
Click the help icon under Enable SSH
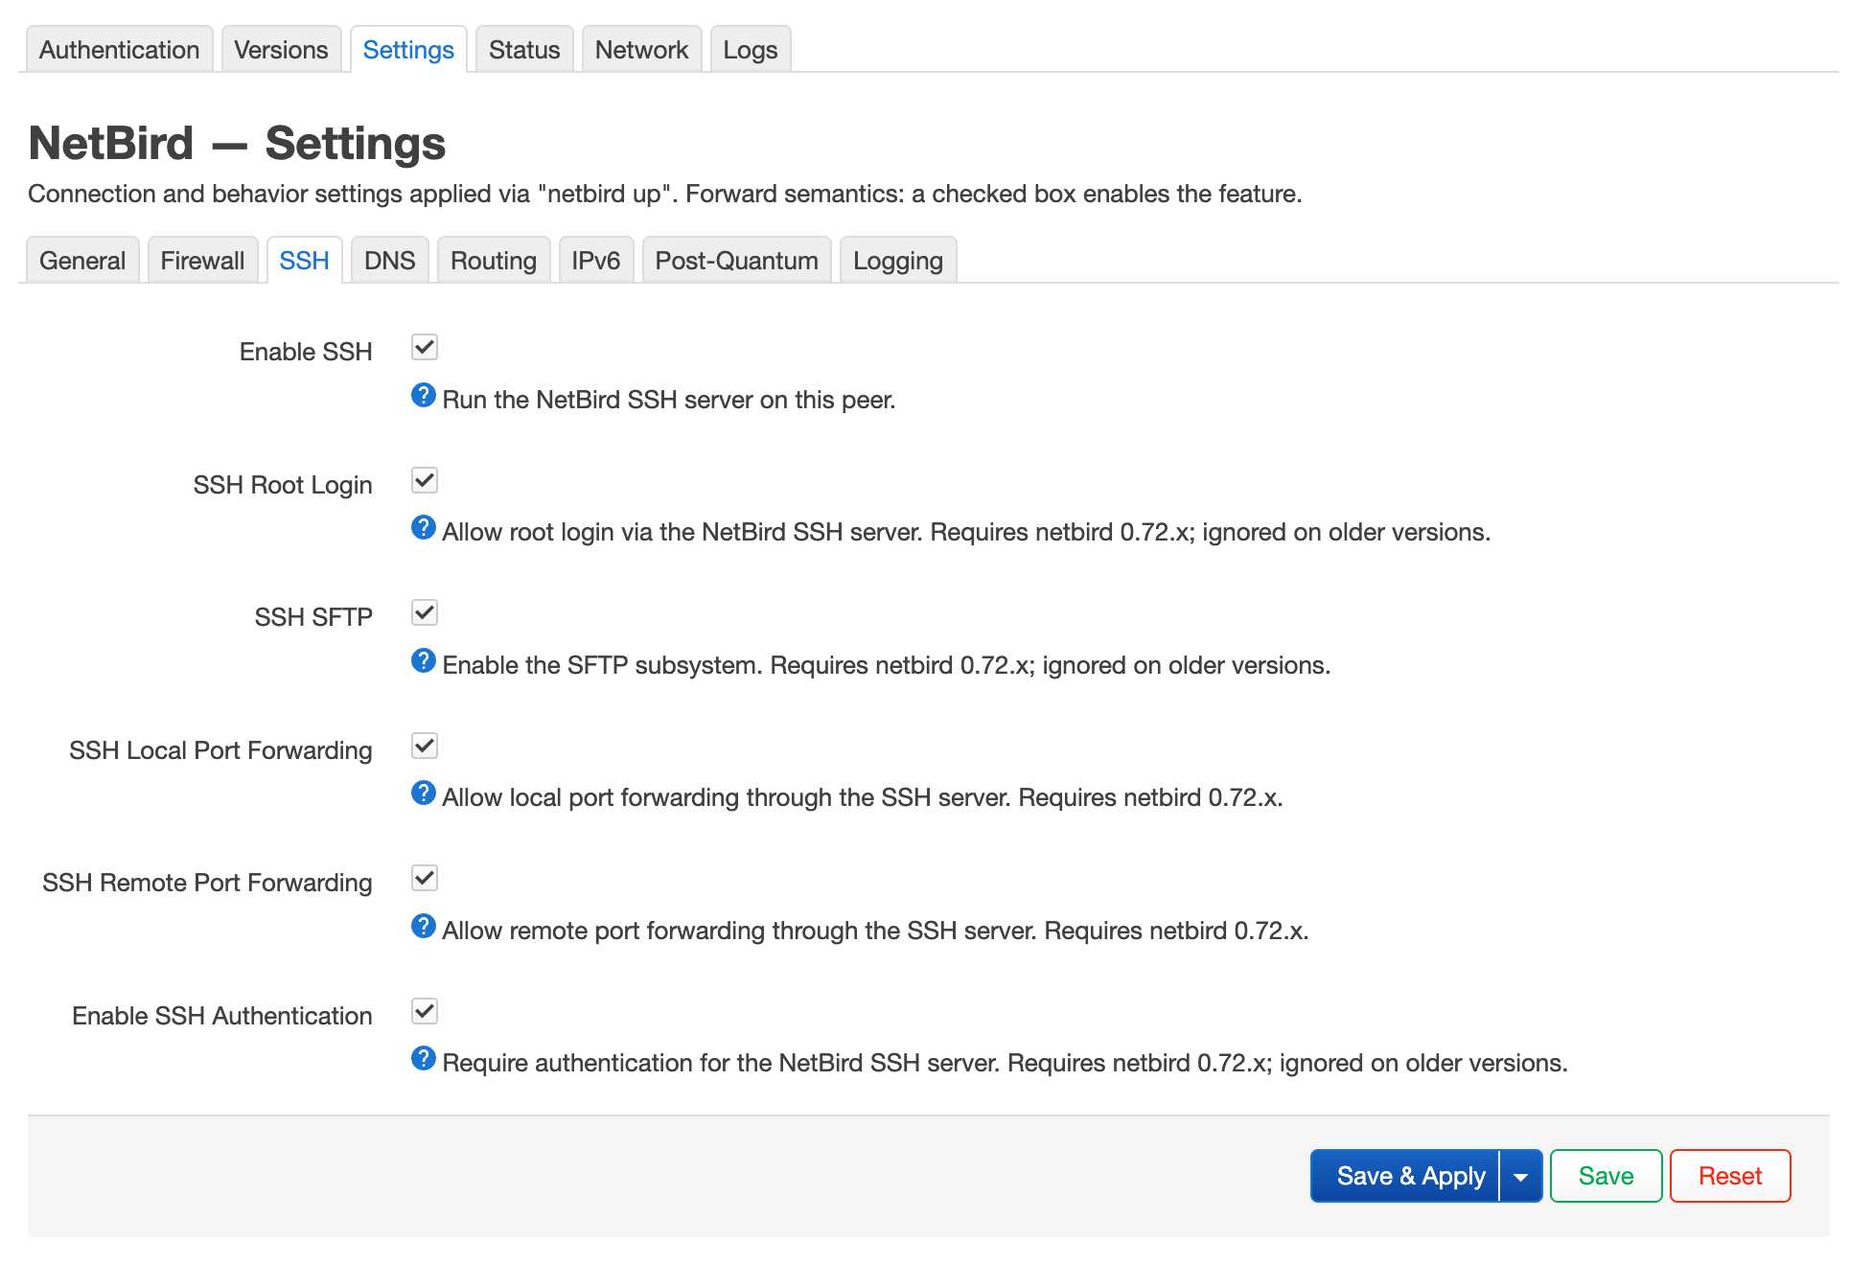pyautogui.click(x=423, y=395)
